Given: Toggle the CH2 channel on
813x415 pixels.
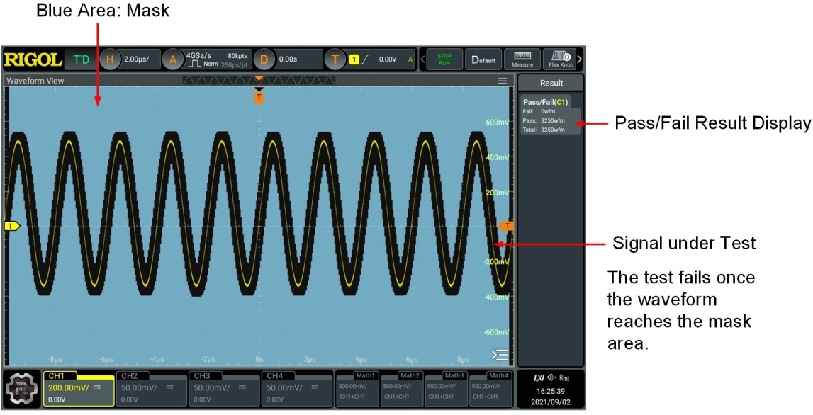Looking at the screenshot, I should pos(150,388).
